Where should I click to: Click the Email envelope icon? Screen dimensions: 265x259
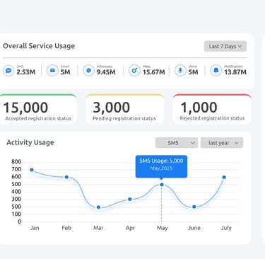click(x=52, y=71)
